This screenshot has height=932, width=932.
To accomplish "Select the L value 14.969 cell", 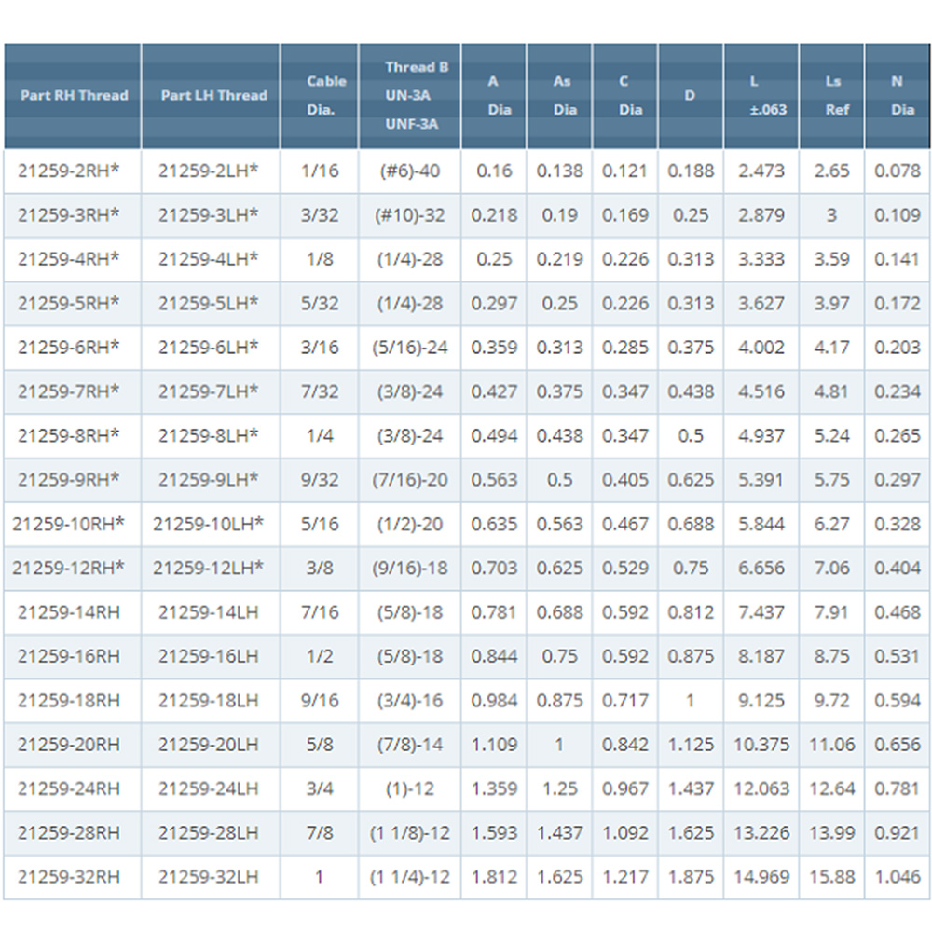I will 761,877.
